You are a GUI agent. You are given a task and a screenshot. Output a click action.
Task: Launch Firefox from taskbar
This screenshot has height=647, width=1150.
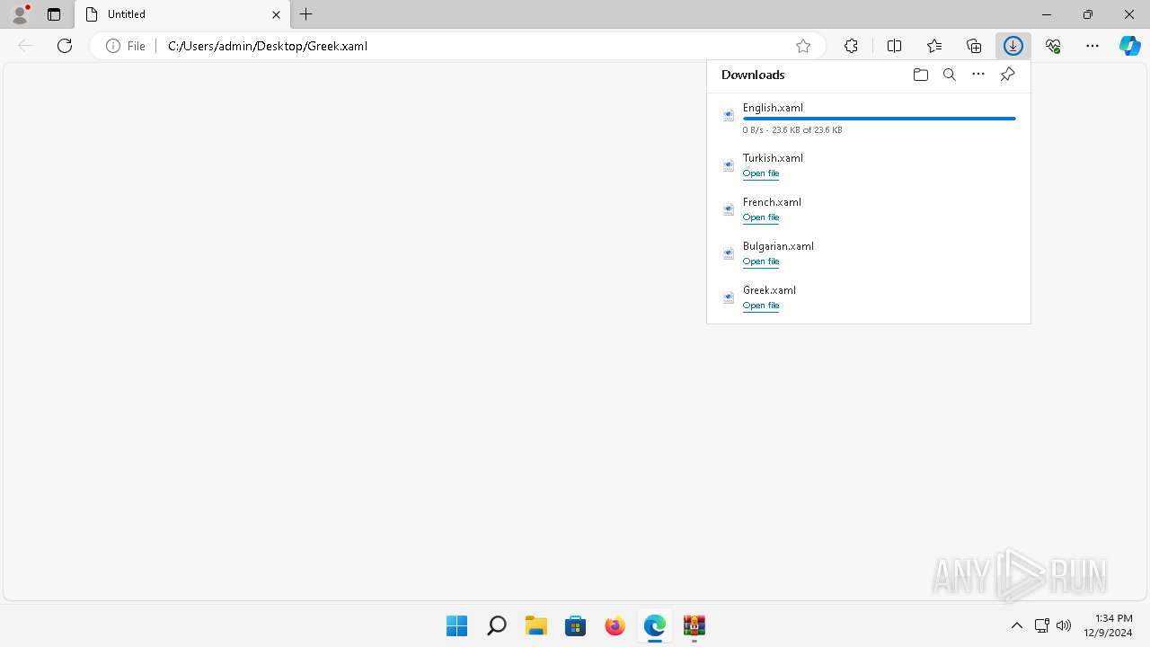point(615,625)
